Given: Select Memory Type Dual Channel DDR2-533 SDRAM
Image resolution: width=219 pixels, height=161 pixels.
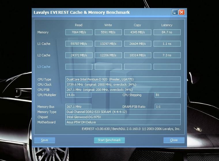Looking at the screenshot, I should [123, 112].
